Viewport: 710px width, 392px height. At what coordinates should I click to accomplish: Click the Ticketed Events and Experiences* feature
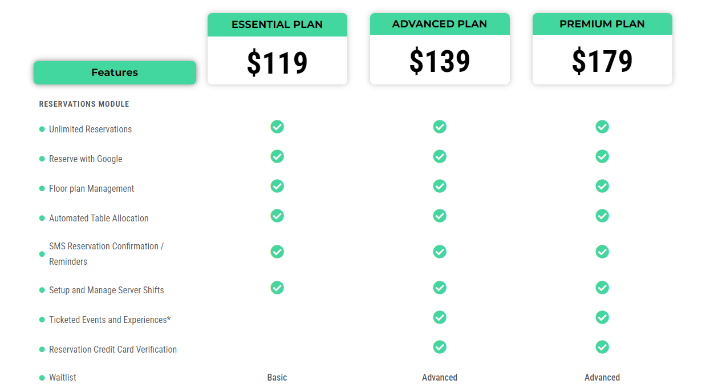[109, 320]
